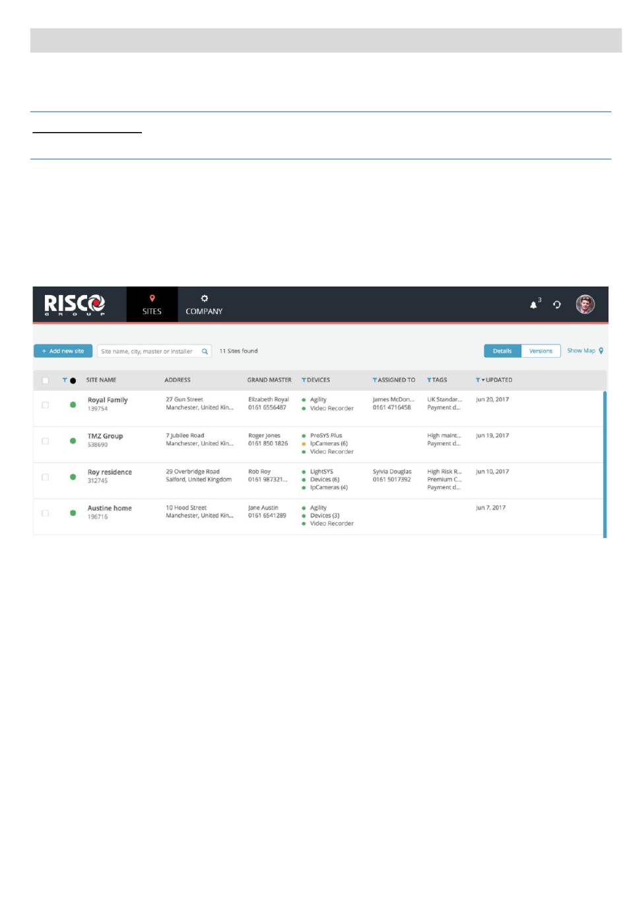
Task: Open Austine home site
Action: click(110, 508)
